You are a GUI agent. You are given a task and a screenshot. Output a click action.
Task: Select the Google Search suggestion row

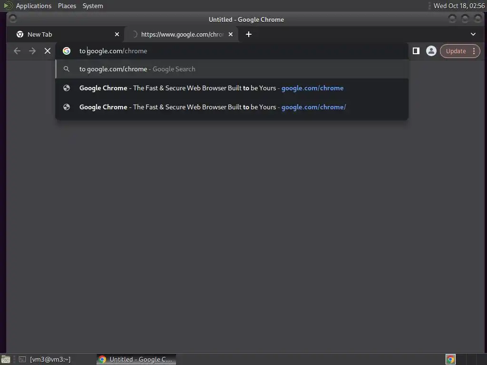(232, 69)
